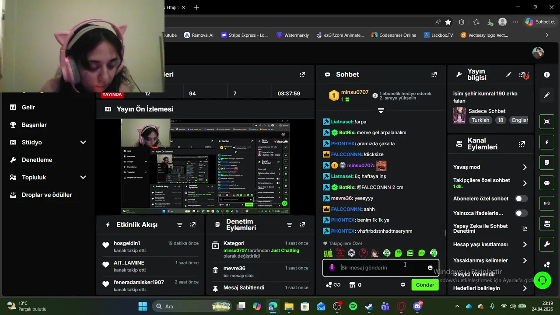Open Sohbet et Copilot button in browser

[x=540, y=22]
